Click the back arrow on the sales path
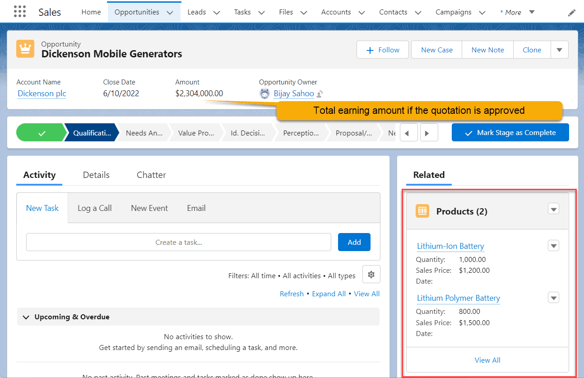The height and width of the screenshot is (378, 584). click(x=408, y=132)
